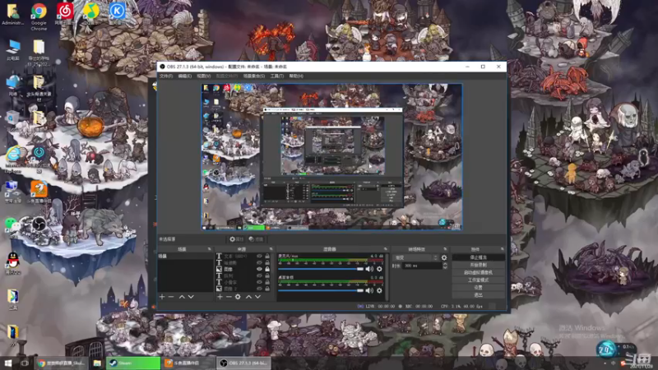The height and width of the screenshot is (370, 658).
Task: Move the selected source down in the list
Action: click(x=257, y=297)
